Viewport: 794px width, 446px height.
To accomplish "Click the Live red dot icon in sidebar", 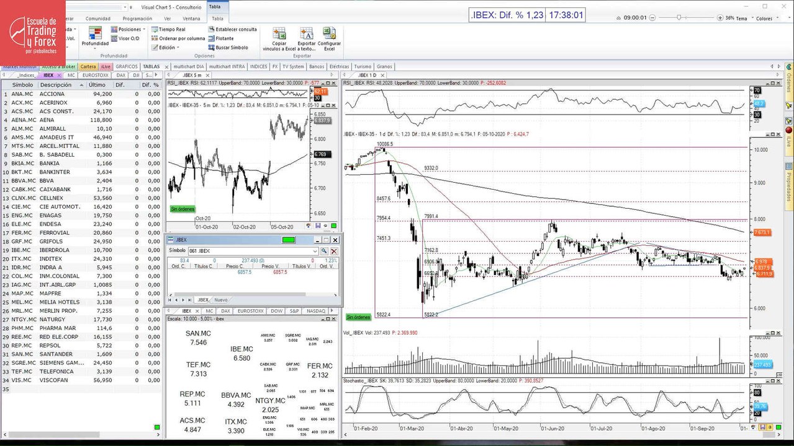I will click(789, 130).
